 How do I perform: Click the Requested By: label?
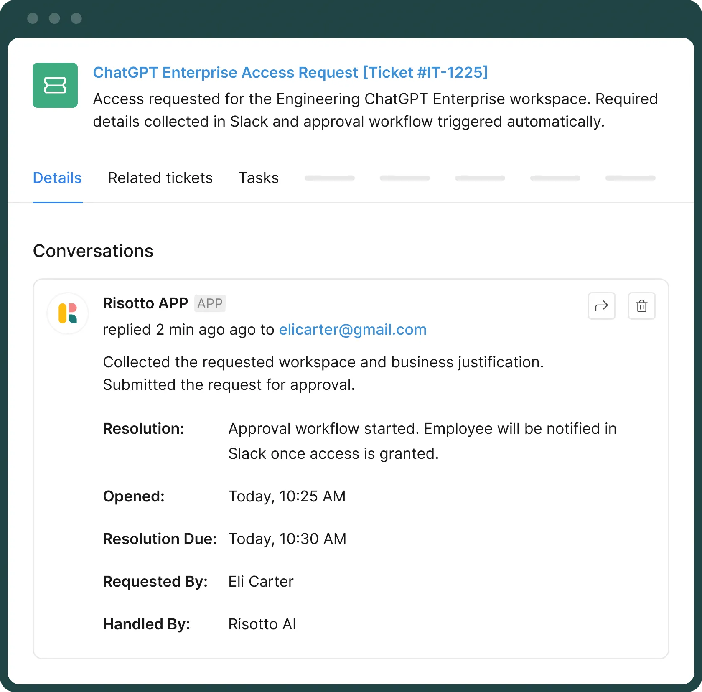(155, 582)
